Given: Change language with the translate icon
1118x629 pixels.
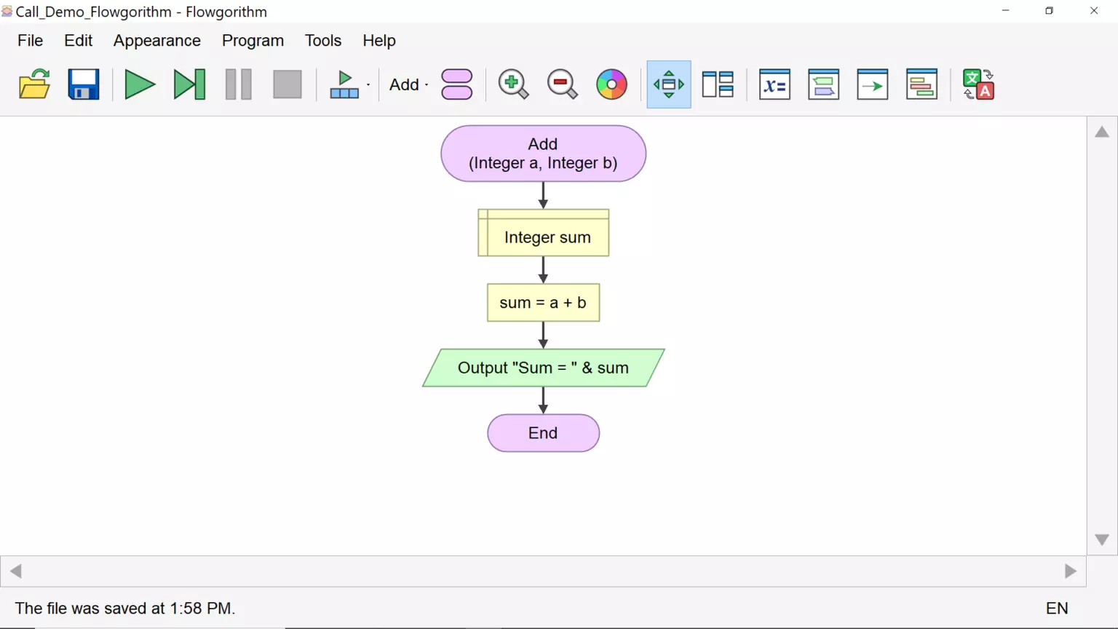Looking at the screenshot, I should (978, 84).
